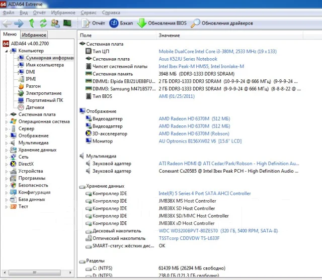Click Обновления драйверов toolbar button
The width and height of the screenshot is (322, 280).
coord(222,23)
